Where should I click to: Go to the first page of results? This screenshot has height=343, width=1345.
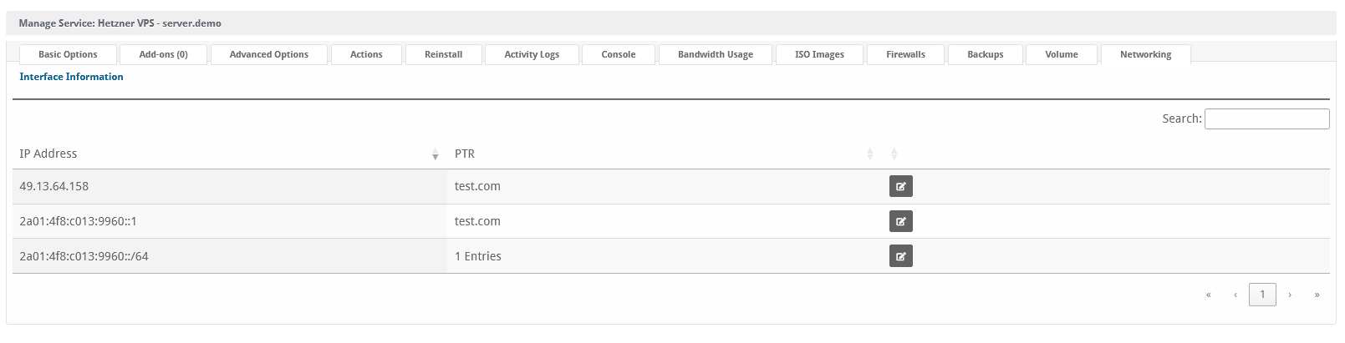(x=1208, y=295)
